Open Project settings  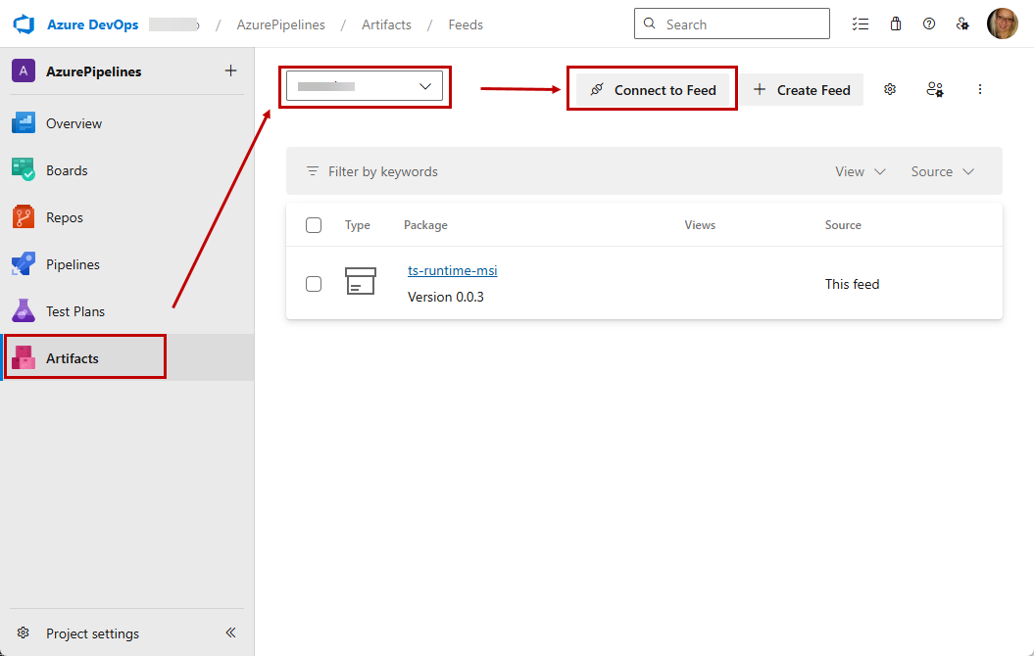pos(92,633)
